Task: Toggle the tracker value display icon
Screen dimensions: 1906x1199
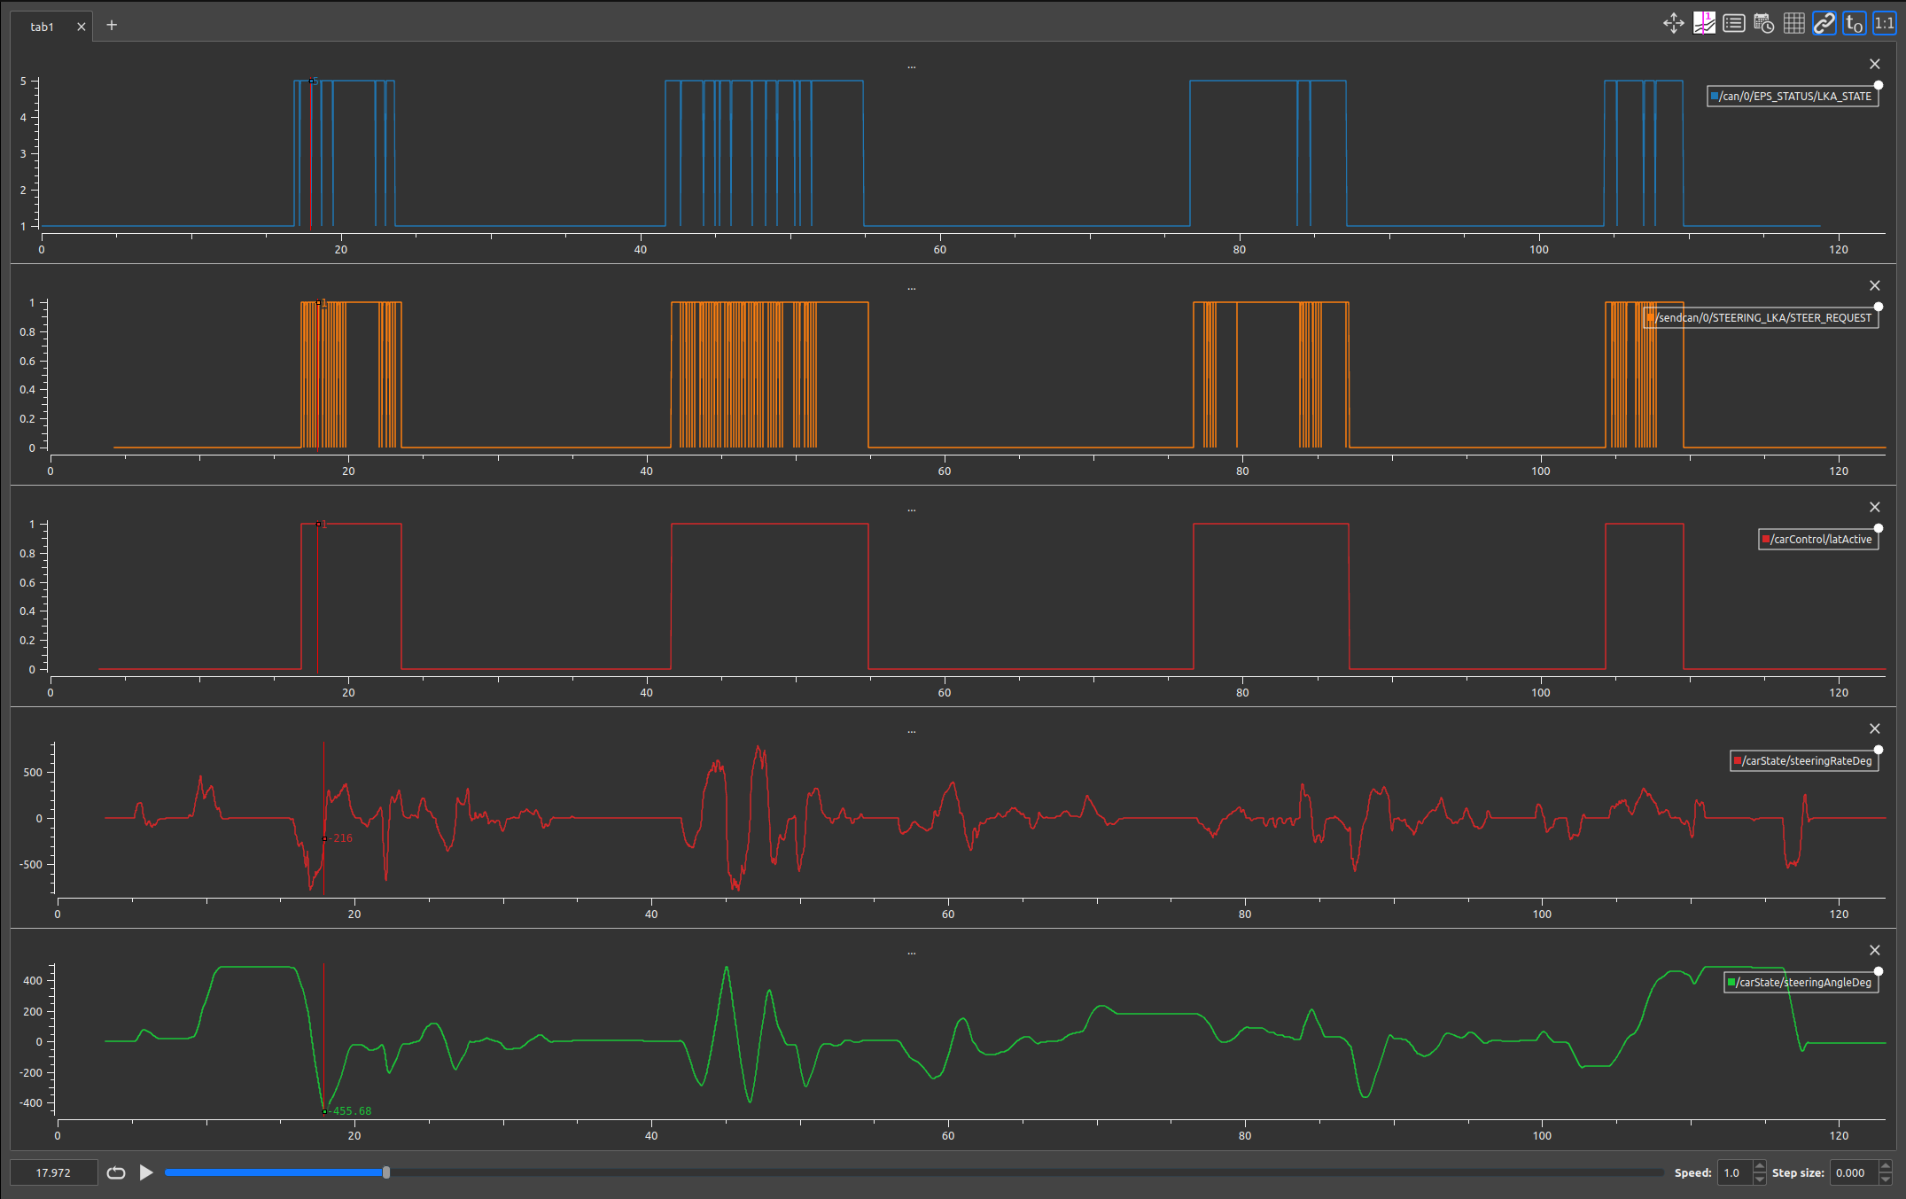Action: (x=1703, y=24)
